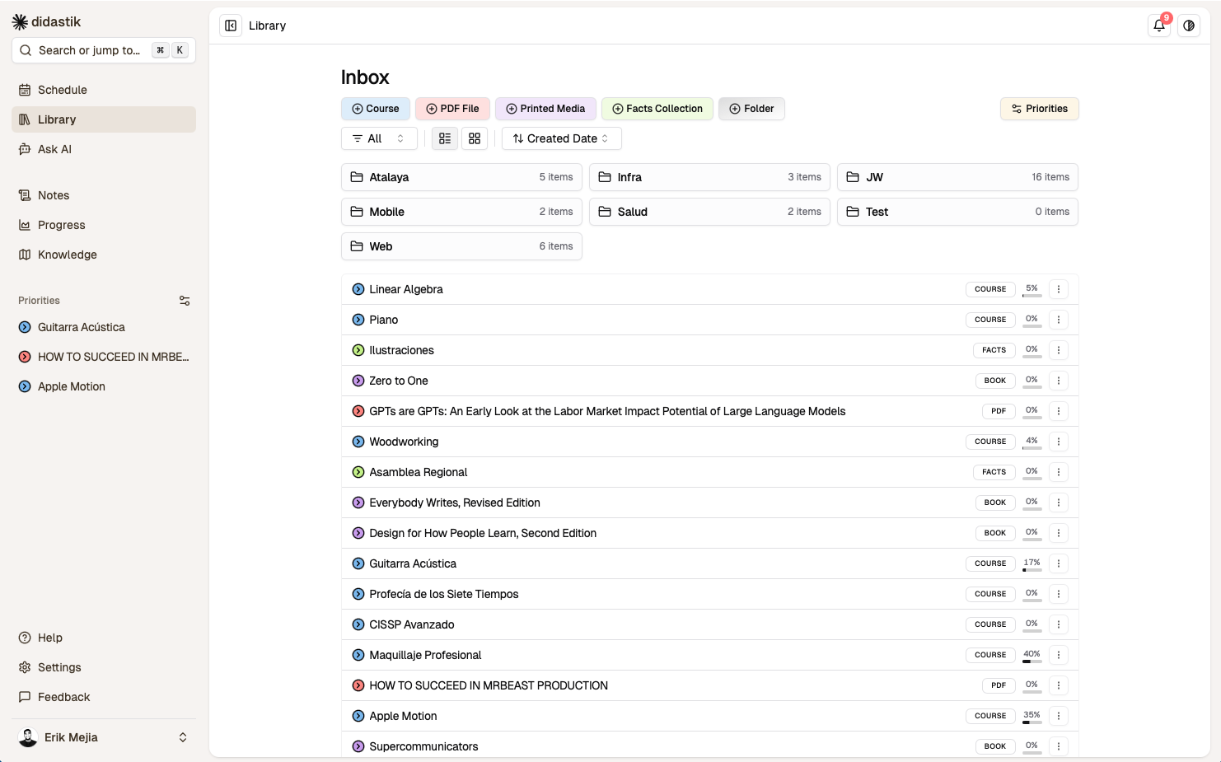Image resolution: width=1221 pixels, height=762 pixels.
Task: Open Ask AI in the sidebar
Action: [x=104, y=149]
